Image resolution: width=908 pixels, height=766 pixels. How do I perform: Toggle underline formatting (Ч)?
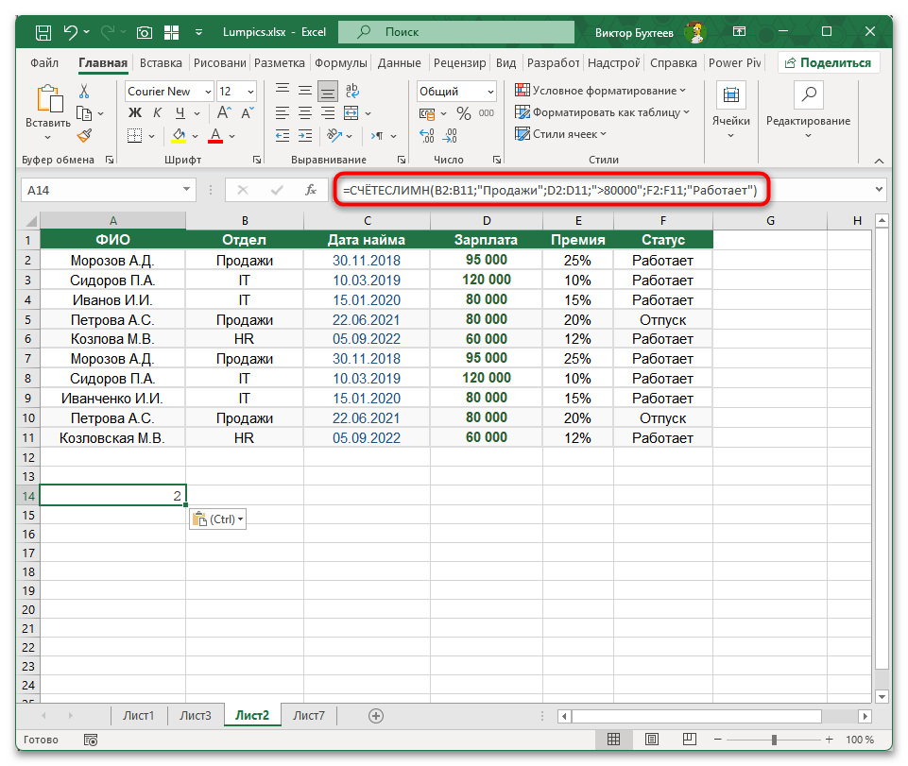(180, 113)
